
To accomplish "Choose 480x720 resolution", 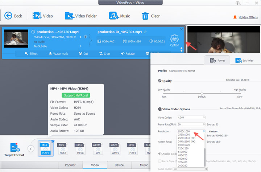I will pos(183,155).
